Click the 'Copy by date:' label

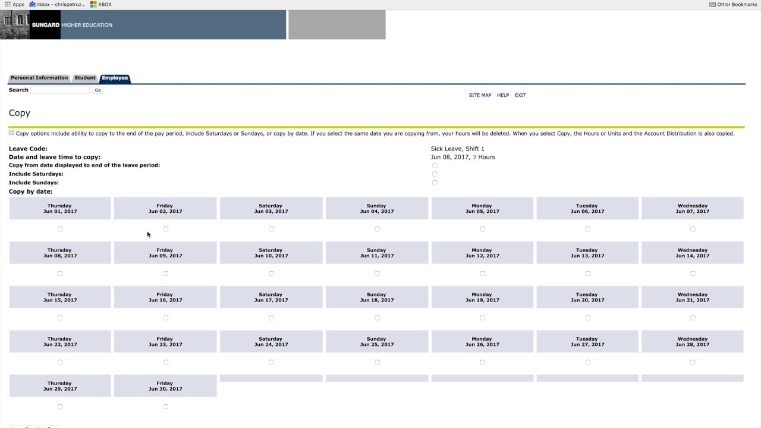pos(31,191)
